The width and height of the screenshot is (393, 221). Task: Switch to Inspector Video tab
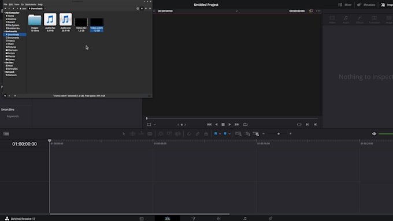[332, 19]
